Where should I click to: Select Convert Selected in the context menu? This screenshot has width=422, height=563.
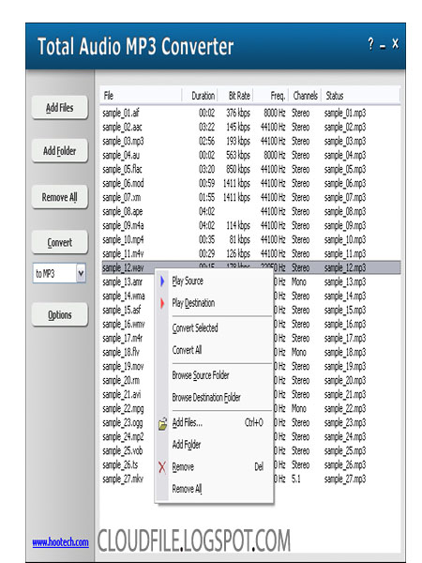(214, 327)
